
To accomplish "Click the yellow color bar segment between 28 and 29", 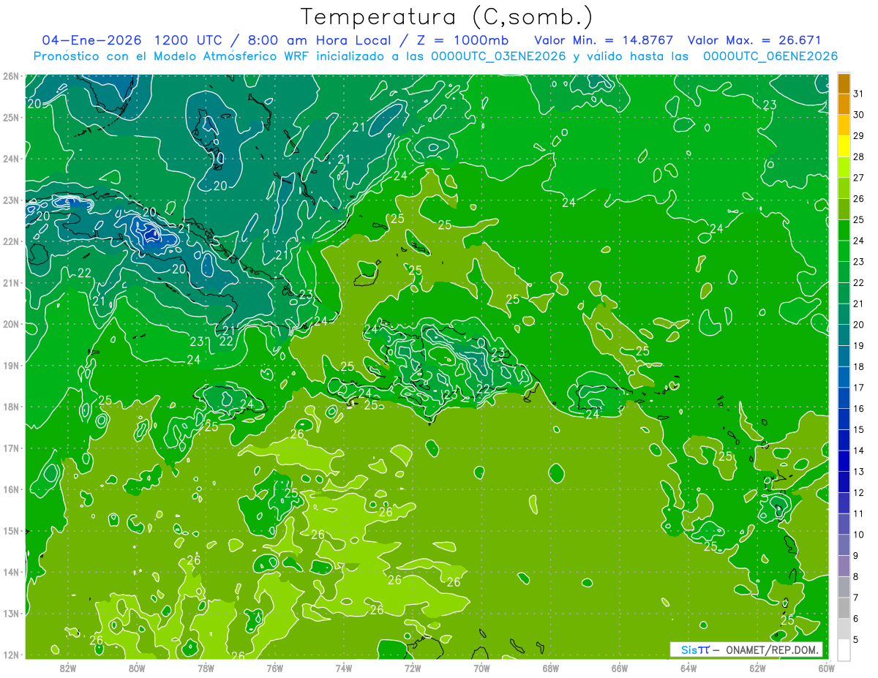I will click(844, 146).
